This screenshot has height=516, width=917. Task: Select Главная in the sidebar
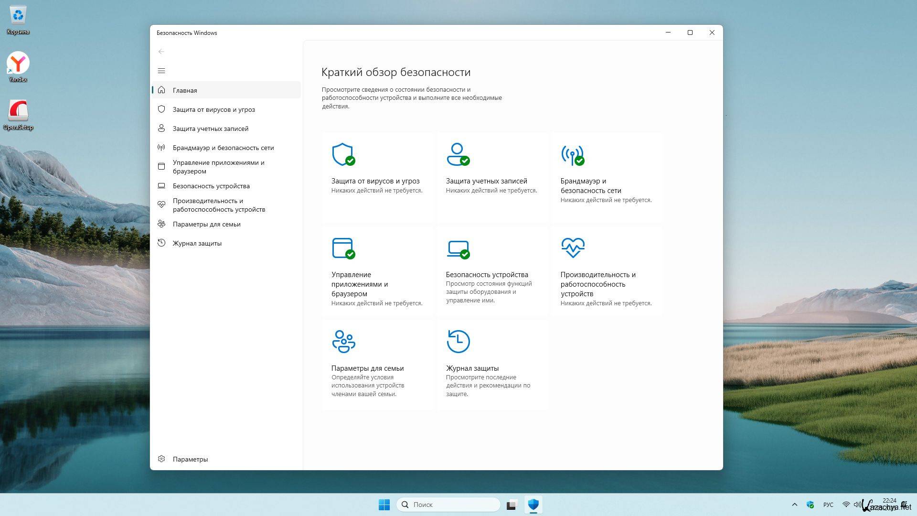click(x=185, y=90)
